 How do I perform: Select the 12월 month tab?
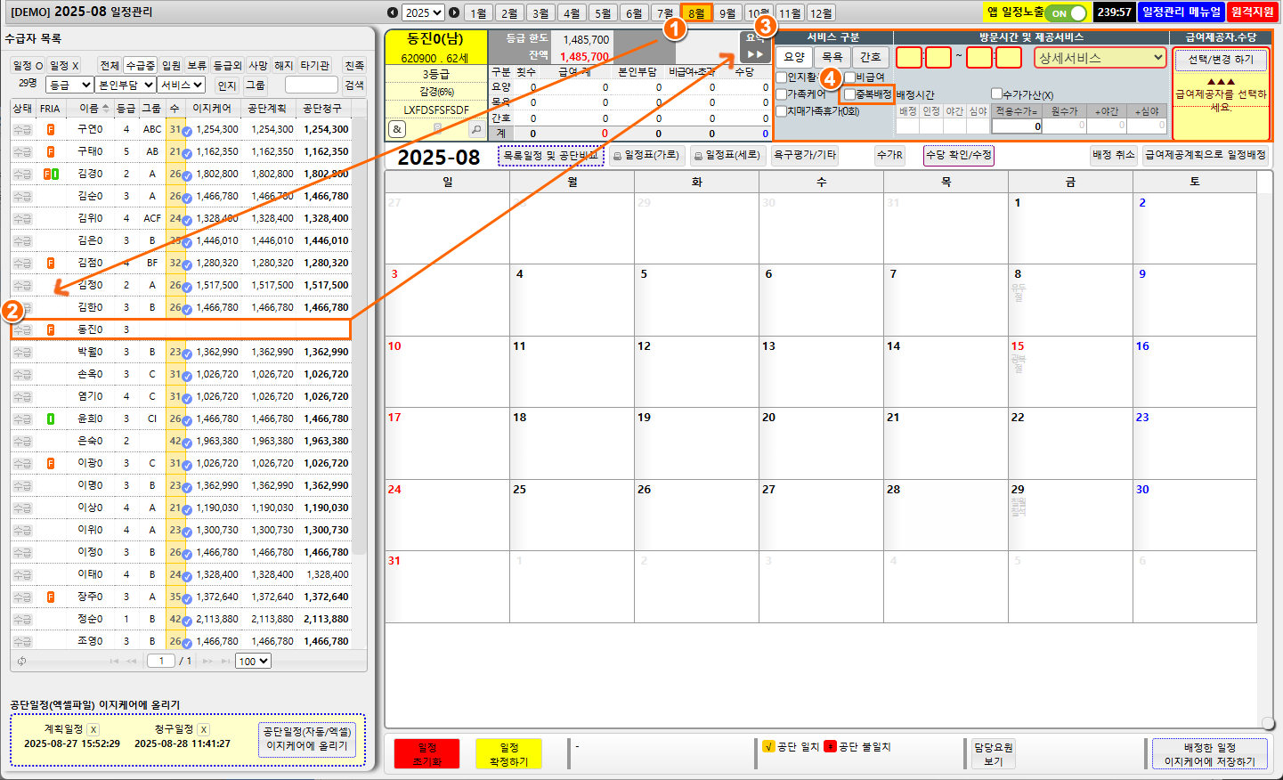point(822,13)
